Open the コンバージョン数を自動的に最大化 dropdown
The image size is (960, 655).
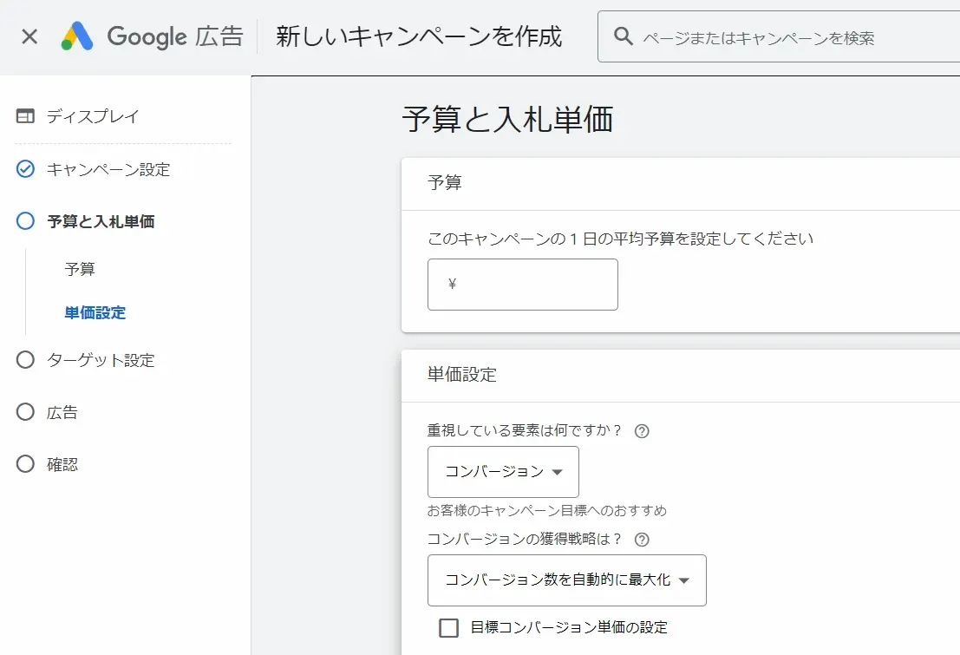(x=567, y=580)
